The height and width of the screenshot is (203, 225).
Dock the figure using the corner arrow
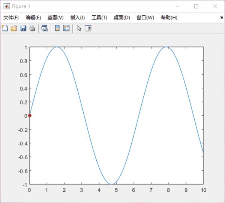221,18
